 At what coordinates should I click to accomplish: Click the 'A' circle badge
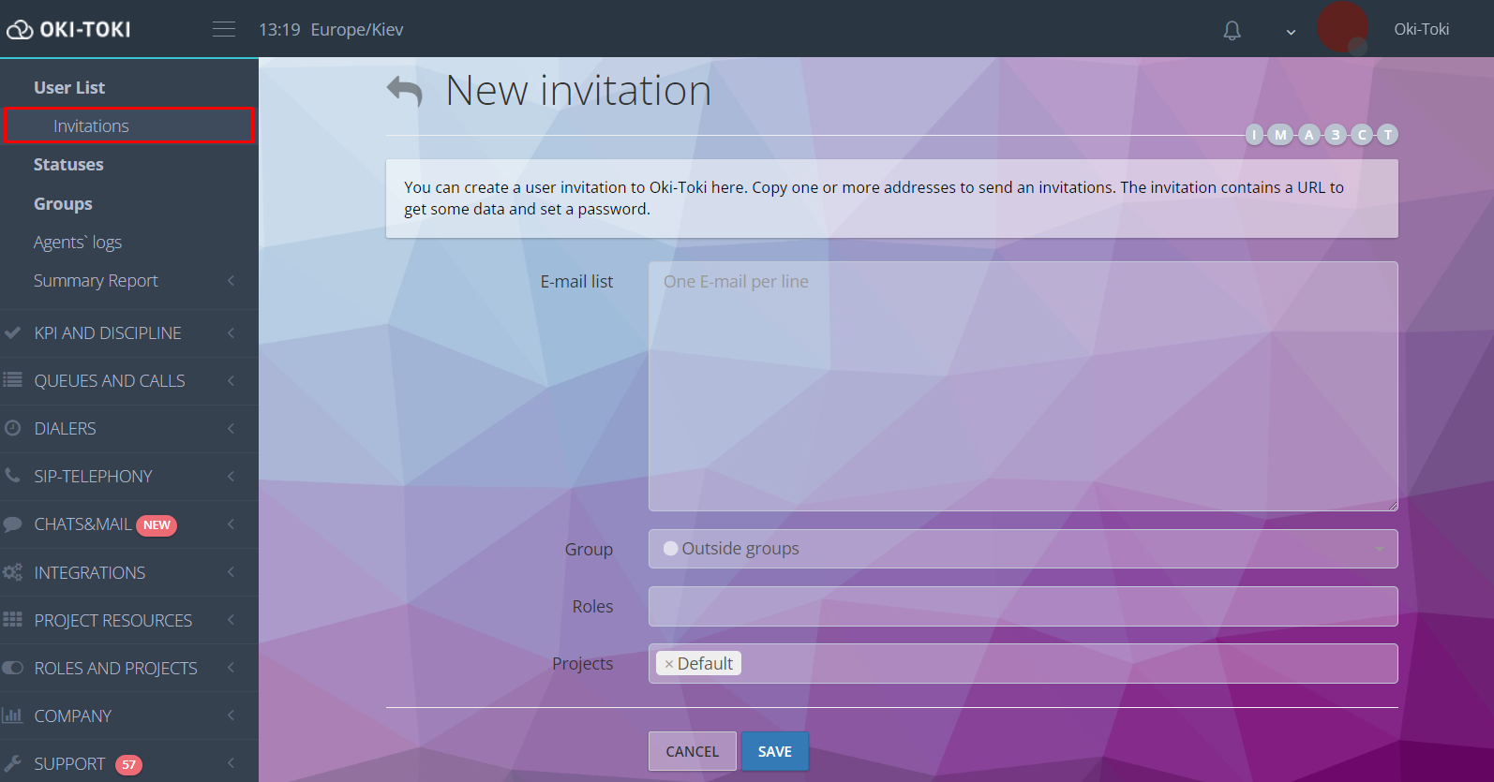1309,135
